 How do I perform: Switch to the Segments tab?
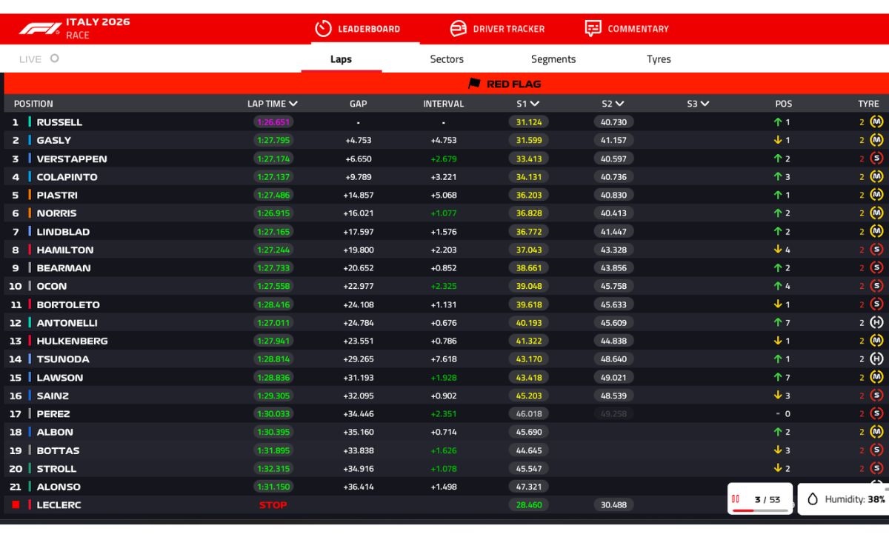(x=553, y=59)
